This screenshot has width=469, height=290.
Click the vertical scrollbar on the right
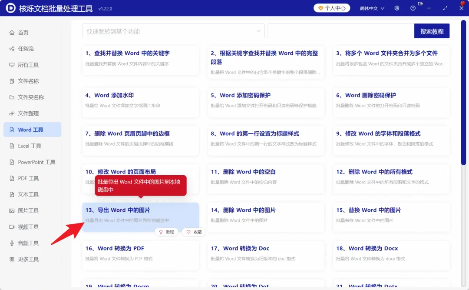pyautogui.click(x=463, y=93)
